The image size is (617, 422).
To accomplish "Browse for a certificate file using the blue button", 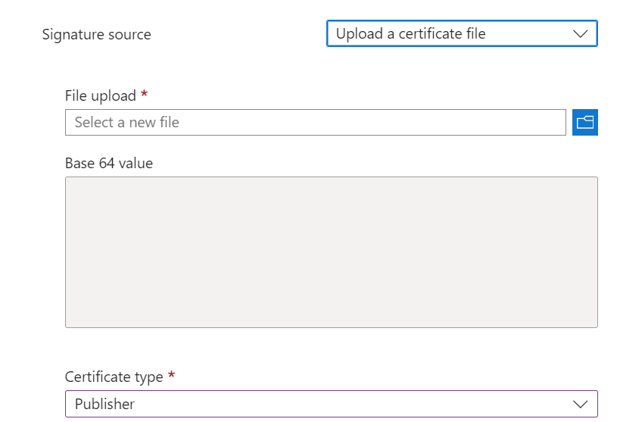I will [x=584, y=123].
